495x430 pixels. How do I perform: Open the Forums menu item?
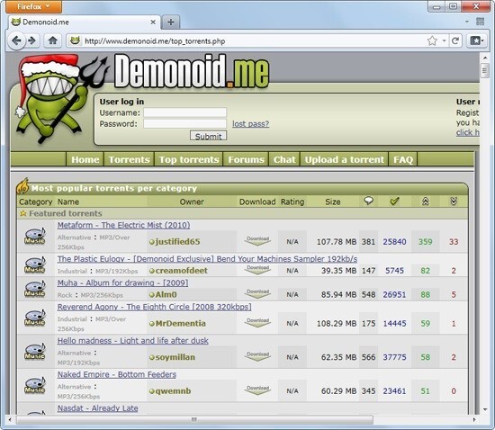point(246,159)
